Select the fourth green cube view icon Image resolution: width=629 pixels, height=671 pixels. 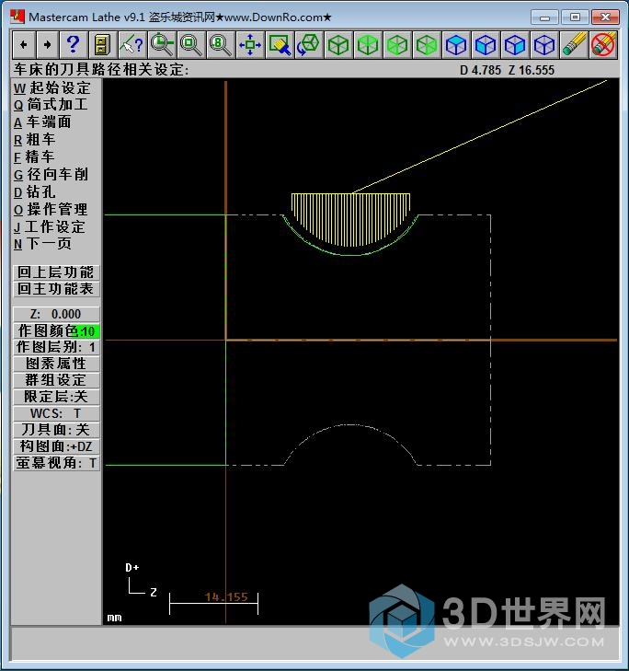click(x=427, y=44)
